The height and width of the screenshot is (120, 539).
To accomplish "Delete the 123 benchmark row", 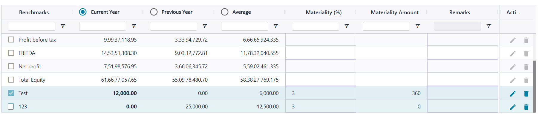I will (526, 107).
